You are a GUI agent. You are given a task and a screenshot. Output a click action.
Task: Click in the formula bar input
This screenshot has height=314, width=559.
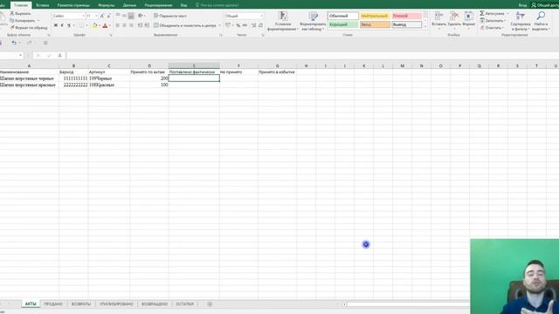click(x=313, y=56)
